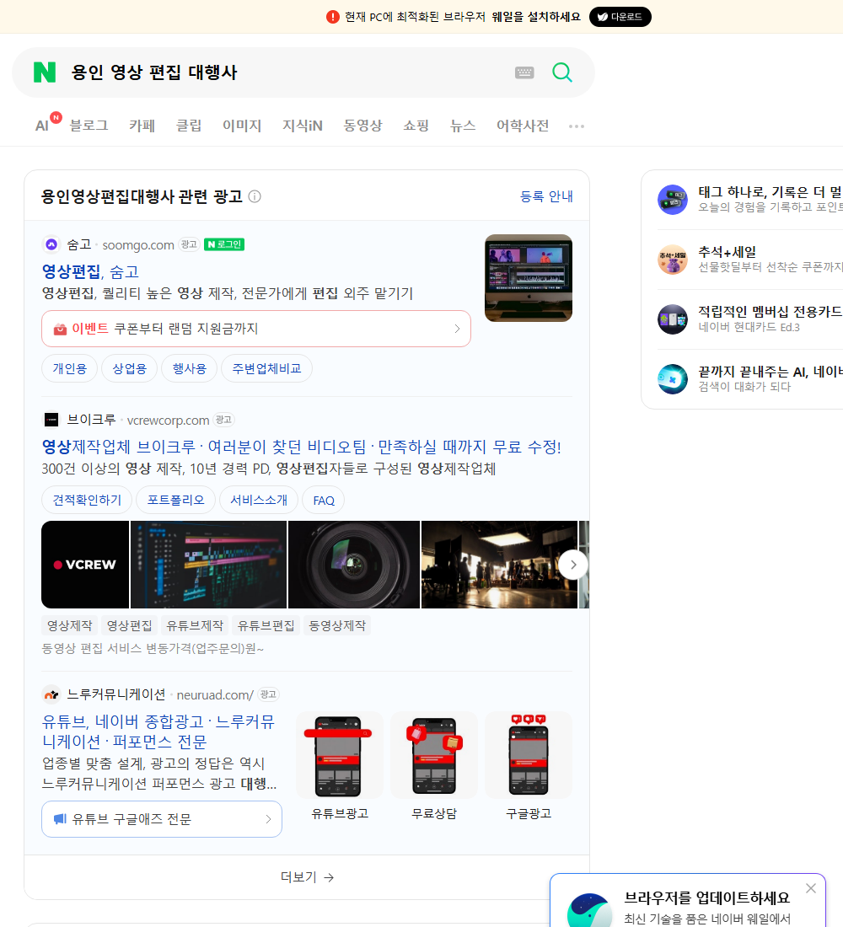Open the 등록 안내 link

[x=546, y=196]
